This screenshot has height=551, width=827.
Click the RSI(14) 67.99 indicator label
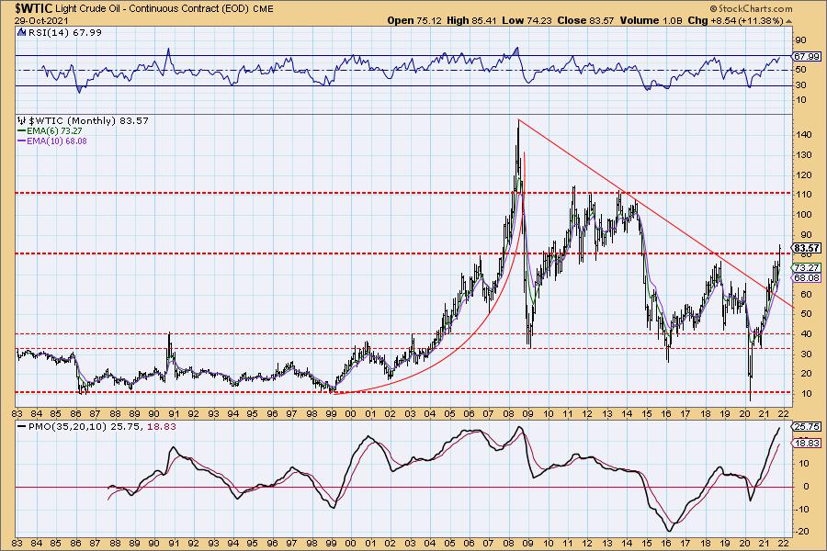coord(64,33)
